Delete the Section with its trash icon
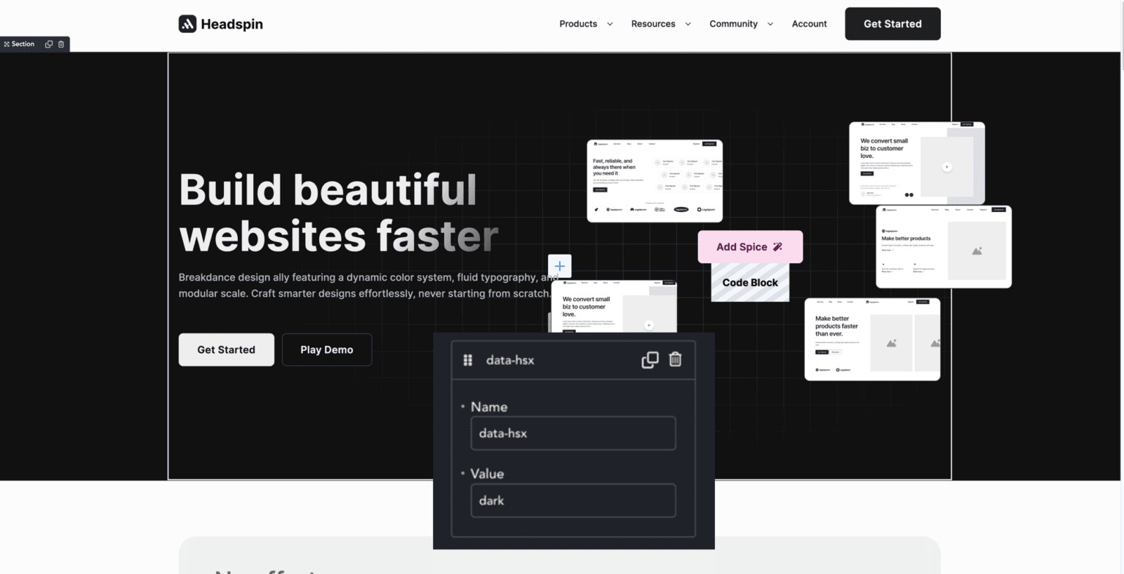 click(x=61, y=44)
